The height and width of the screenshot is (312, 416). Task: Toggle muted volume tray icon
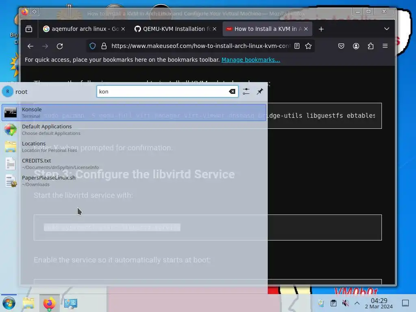(345, 303)
